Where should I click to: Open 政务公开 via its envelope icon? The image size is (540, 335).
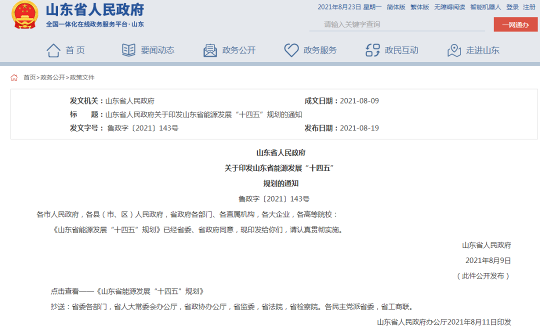click(210, 50)
